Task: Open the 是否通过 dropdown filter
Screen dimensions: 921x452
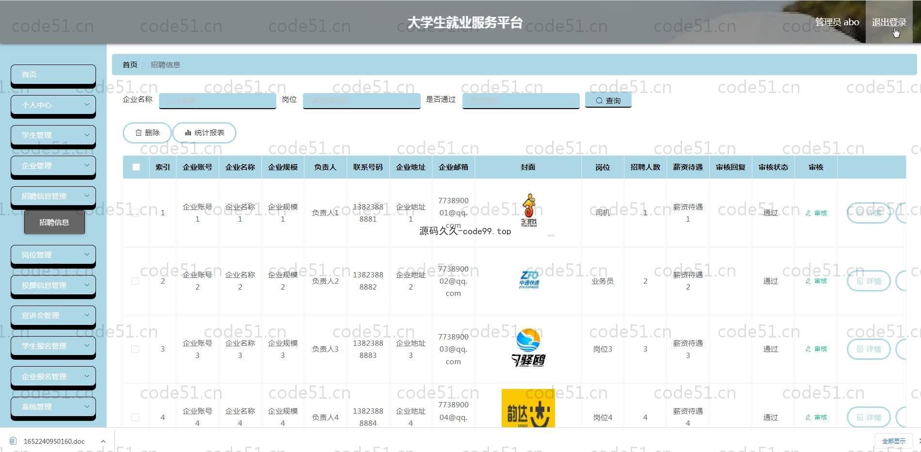Action: (521, 100)
